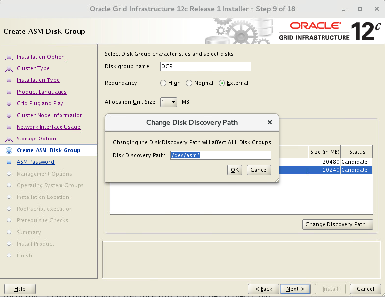
Task: Go Back to previous installer step
Action: pyautogui.click(x=263, y=289)
